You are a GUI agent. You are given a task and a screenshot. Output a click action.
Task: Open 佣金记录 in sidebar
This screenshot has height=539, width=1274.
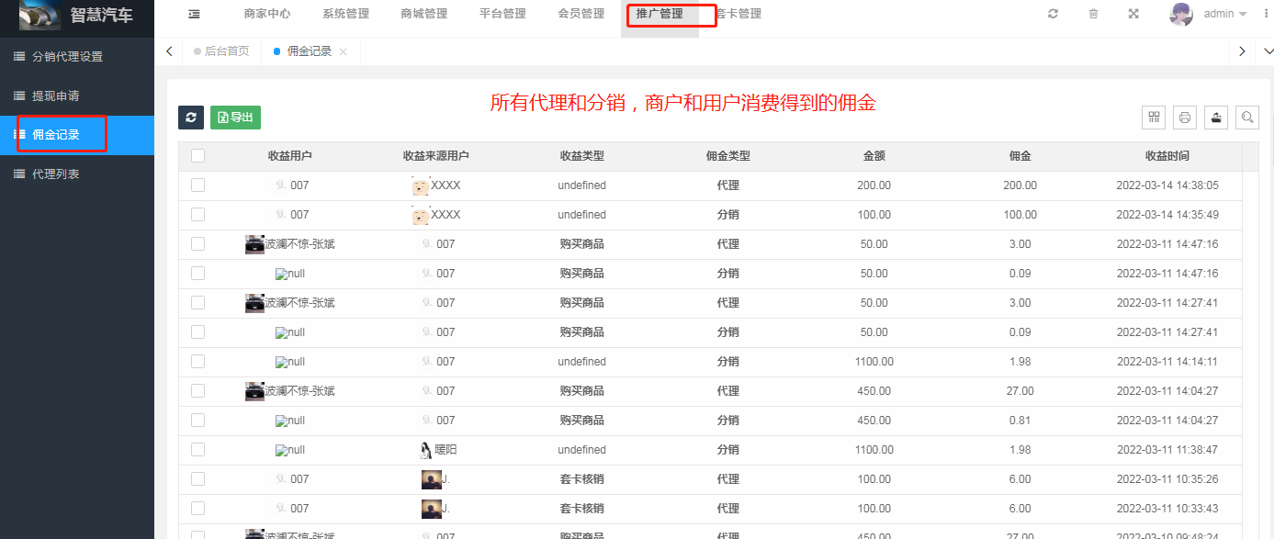coord(77,135)
